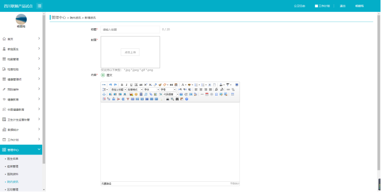Click the binoculars search-replace icon
The image size is (381, 192).
177,99
